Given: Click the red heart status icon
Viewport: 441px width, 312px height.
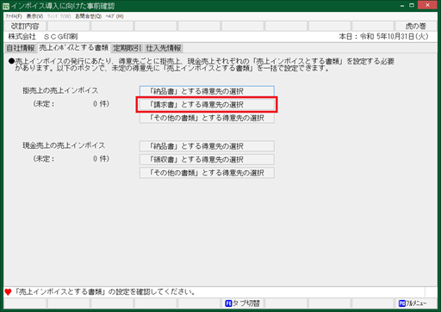Looking at the screenshot, I should 8,292.
